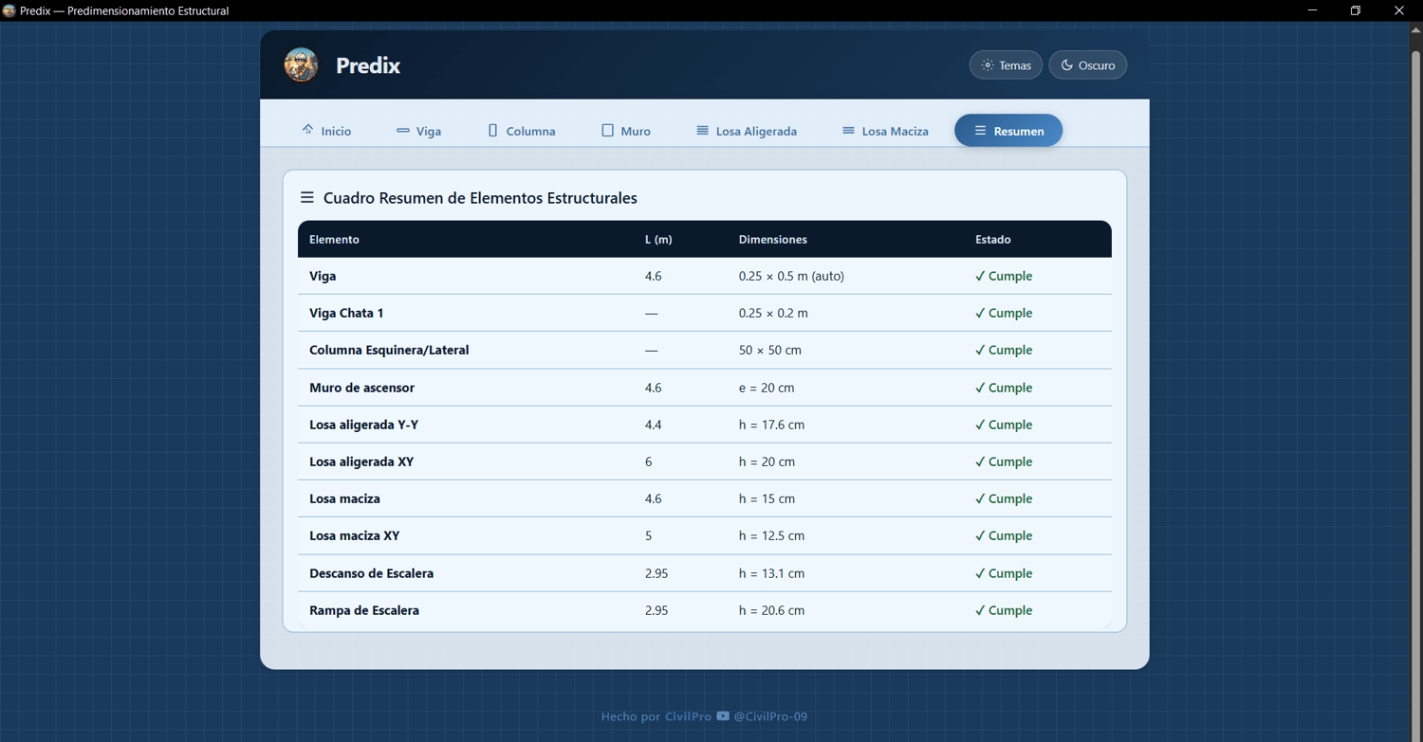Click Cumple status in Viga Chata 1 row
The height and width of the screenshot is (742, 1423).
[1004, 313]
